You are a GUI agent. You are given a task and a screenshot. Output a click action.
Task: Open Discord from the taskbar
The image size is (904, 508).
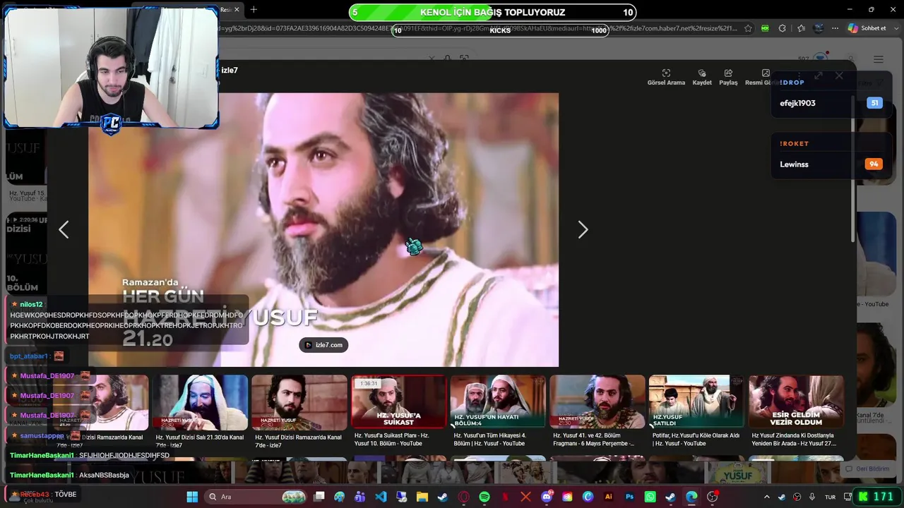click(547, 497)
